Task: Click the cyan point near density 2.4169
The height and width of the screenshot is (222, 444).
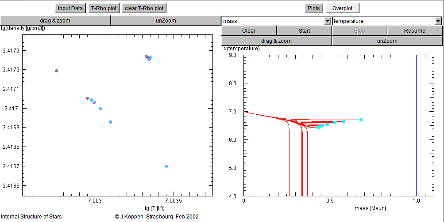Action: (110, 122)
